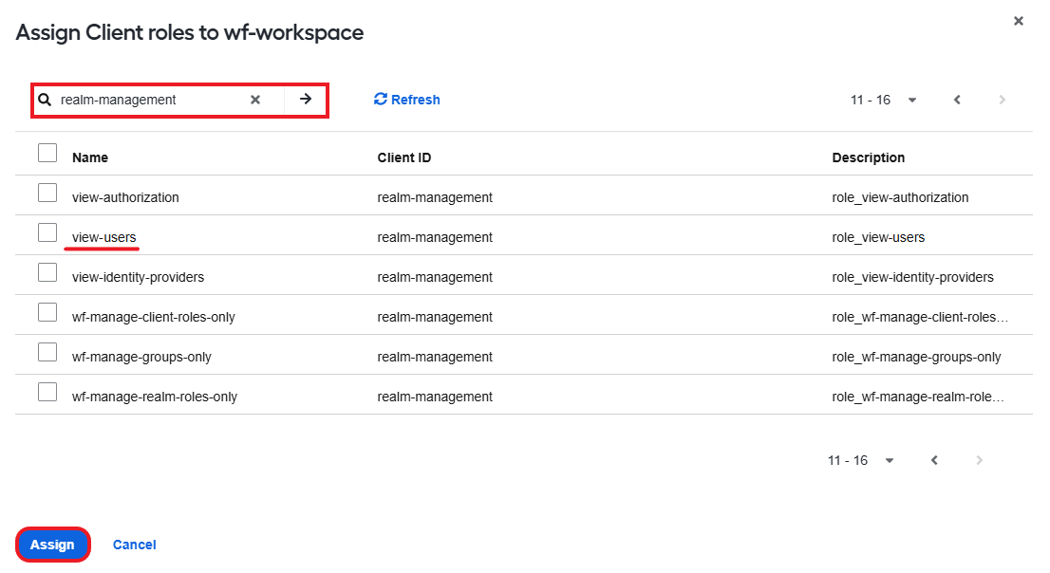Check the wf-manage-client-roles-only checkbox

click(47, 312)
